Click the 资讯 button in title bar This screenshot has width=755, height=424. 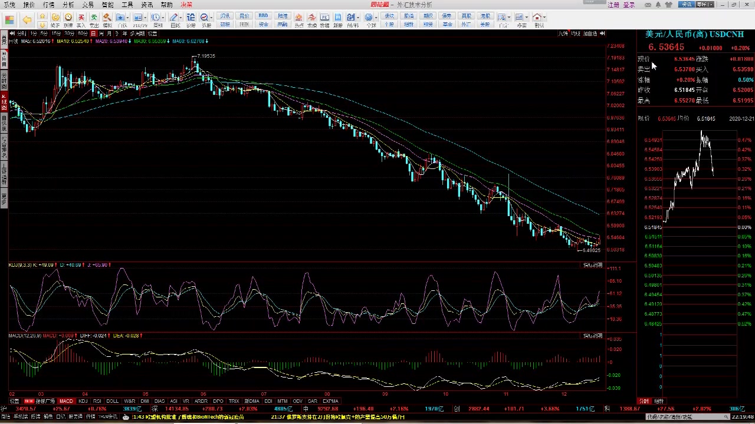[x=687, y=5]
